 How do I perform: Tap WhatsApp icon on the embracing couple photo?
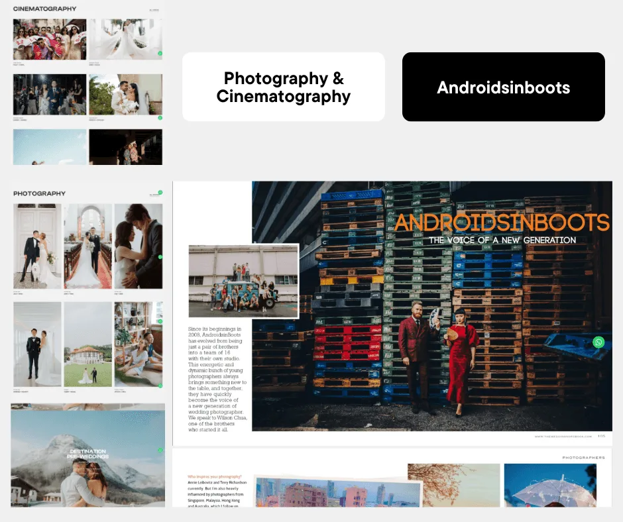[160, 257]
